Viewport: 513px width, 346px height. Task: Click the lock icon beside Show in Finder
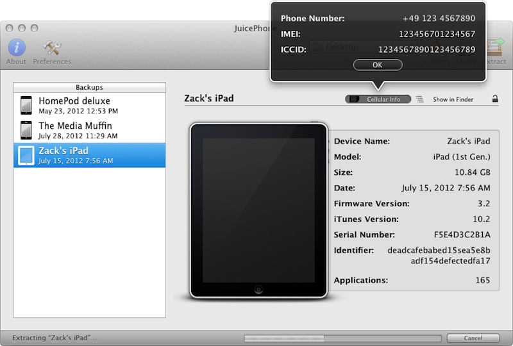click(495, 99)
